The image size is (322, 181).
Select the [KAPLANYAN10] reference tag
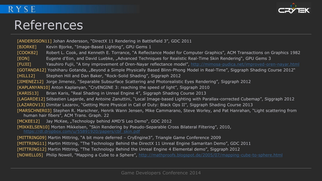(x=34, y=87)
